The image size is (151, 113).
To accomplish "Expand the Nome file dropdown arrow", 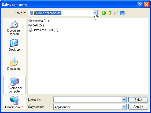I will [124, 100].
